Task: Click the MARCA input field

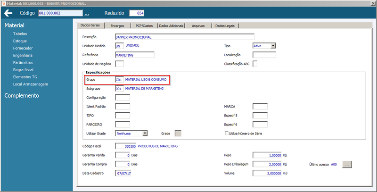Action: click(260, 107)
